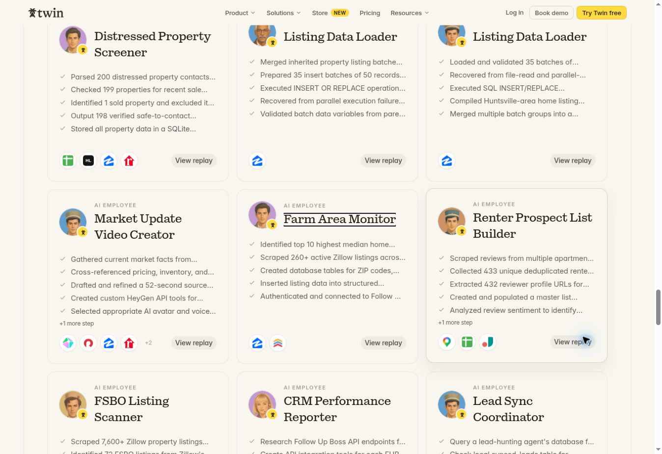Click the colorful gem icon in Market Update Video Creator
Image resolution: width=662 pixels, height=454 pixels.
click(x=68, y=343)
